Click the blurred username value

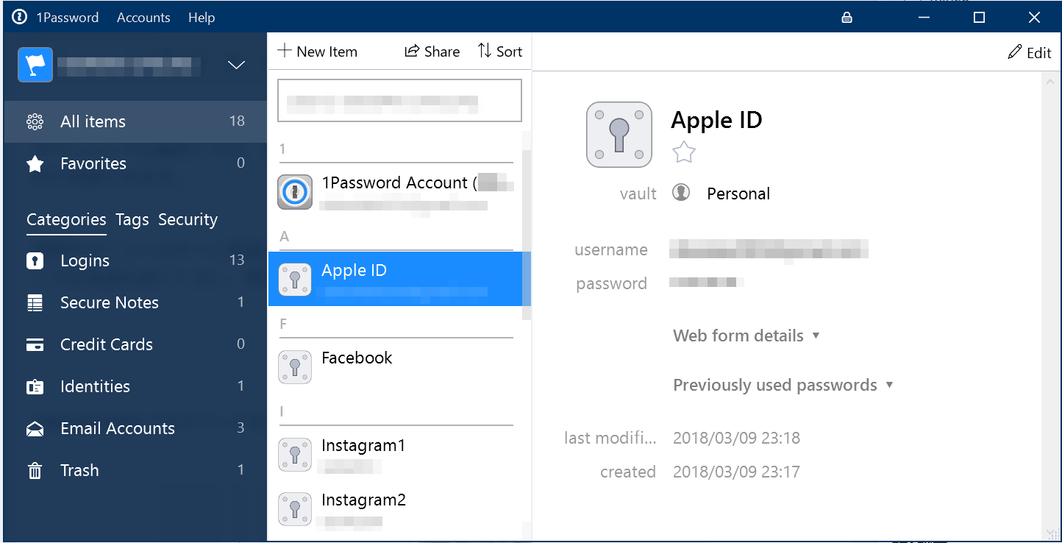[769, 249]
